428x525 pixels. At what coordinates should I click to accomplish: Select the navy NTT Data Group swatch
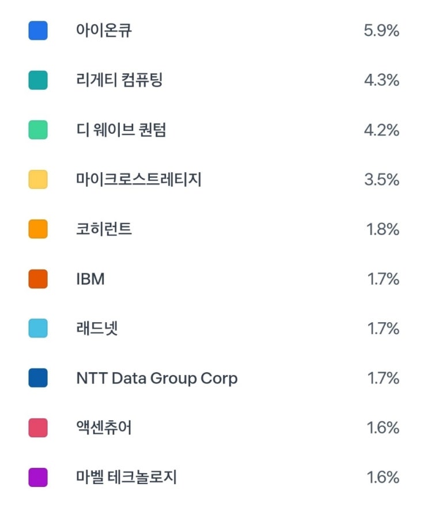click(x=38, y=378)
